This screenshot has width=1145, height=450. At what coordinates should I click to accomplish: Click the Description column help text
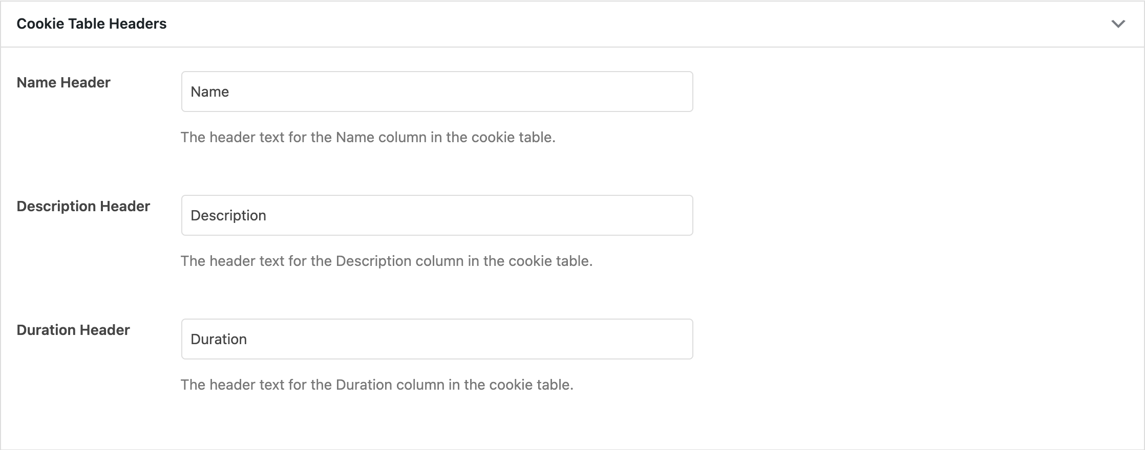(386, 261)
